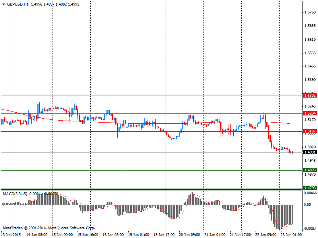Click the 20 Jan 09:00 time axis label
318x238 pixels.
(189, 235)
